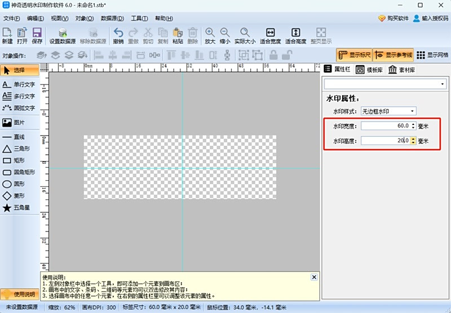Toggle 显示网格 grid display

click(x=432, y=55)
